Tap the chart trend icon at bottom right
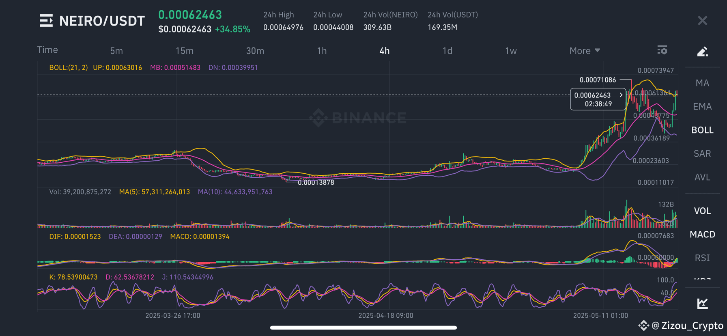 (x=702, y=303)
